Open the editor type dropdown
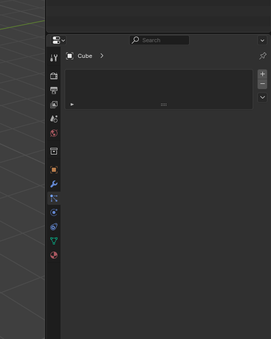 coord(58,40)
